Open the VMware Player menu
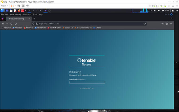 pos(5,6)
